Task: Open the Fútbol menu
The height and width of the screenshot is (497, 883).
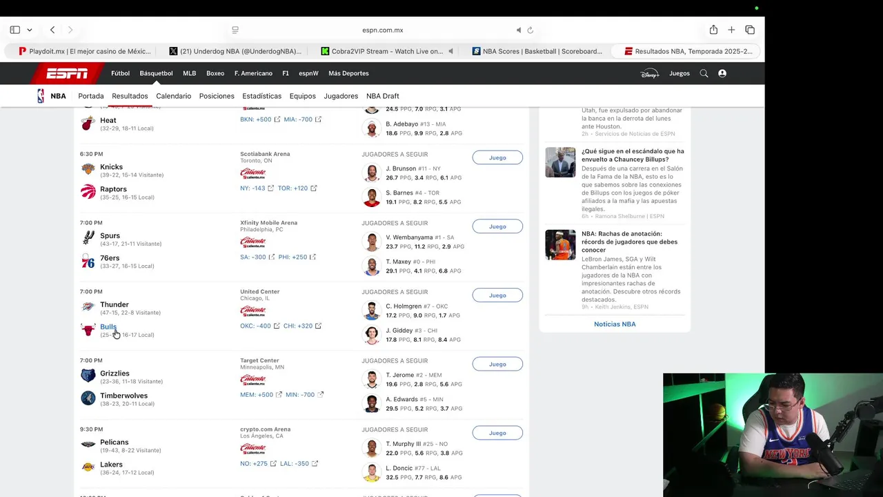Action: (x=120, y=73)
